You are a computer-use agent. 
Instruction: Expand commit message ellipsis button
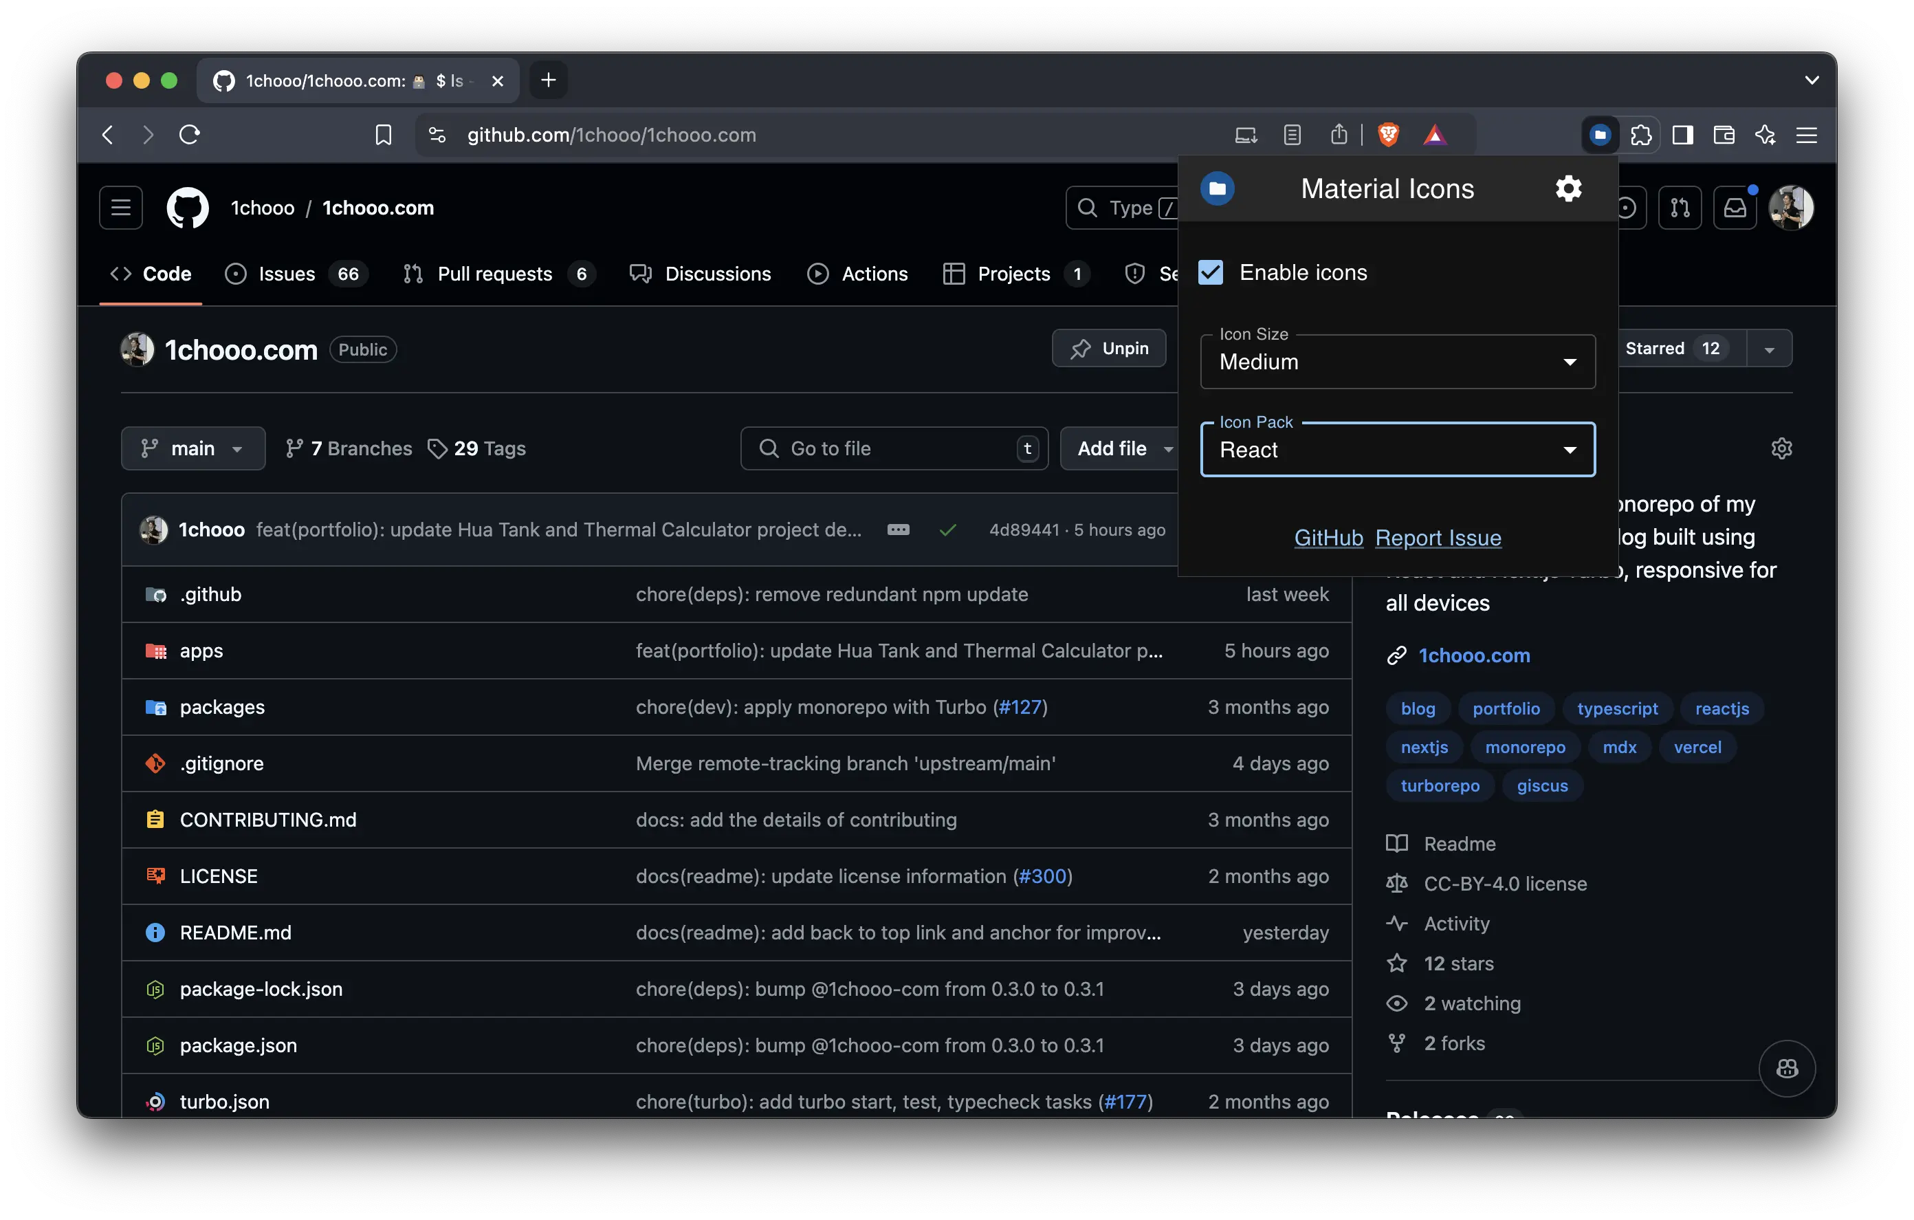coord(898,530)
